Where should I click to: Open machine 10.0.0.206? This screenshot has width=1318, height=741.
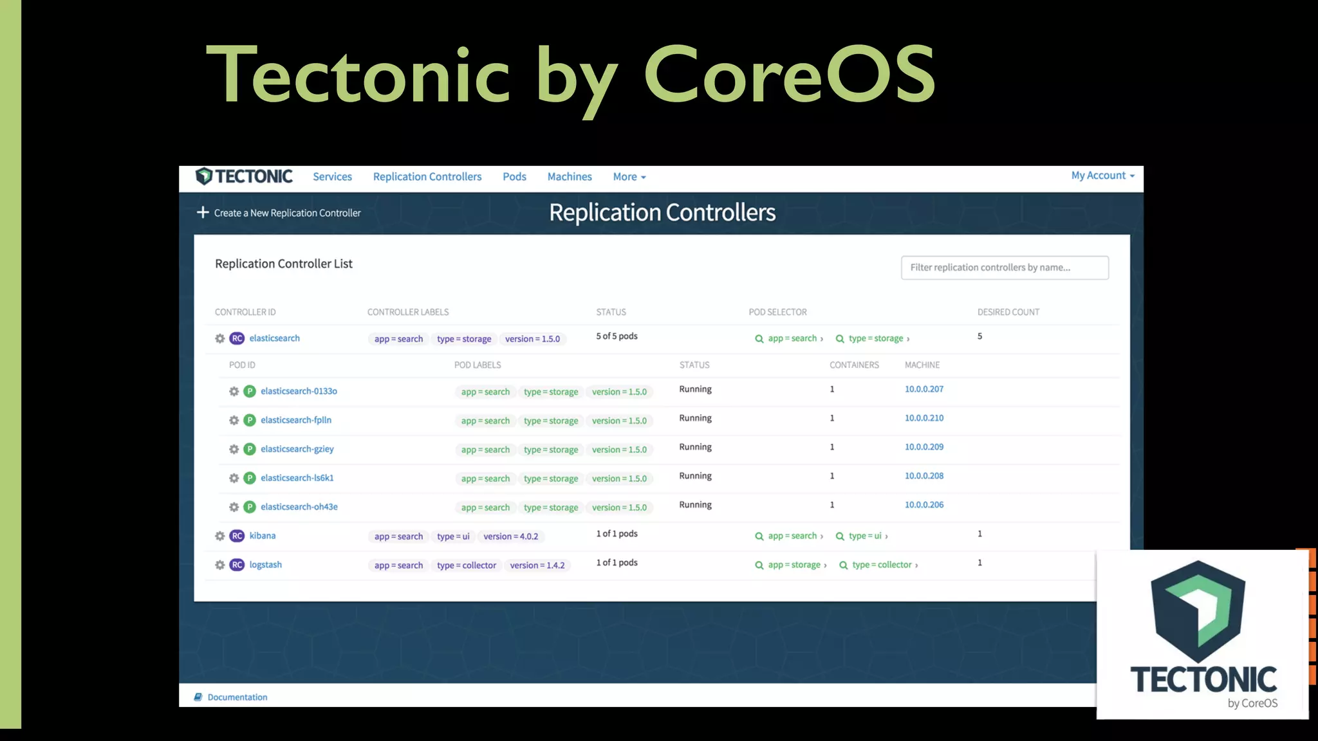click(x=924, y=505)
